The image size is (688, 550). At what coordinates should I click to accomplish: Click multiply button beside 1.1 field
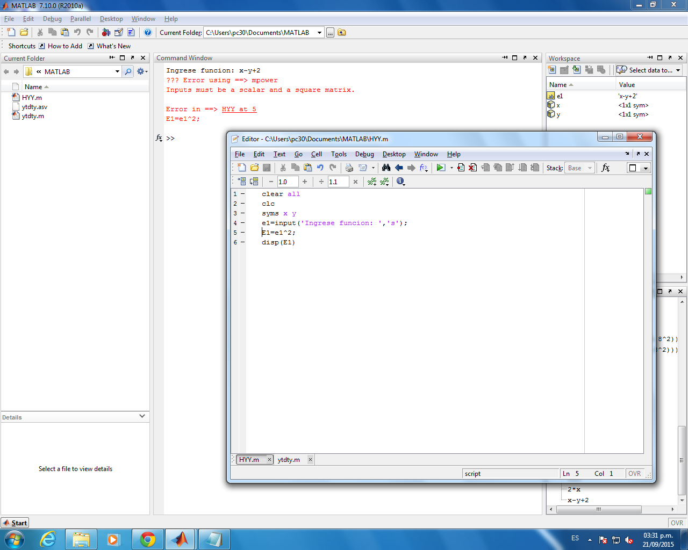[x=355, y=182]
